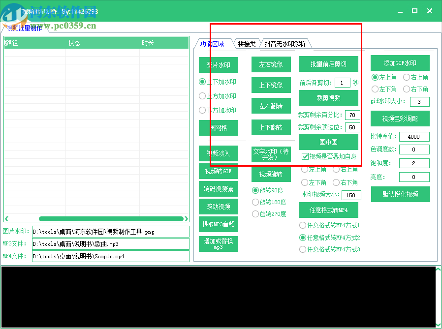Select 任意格式转MP4方式2 option

coord(329,238)
